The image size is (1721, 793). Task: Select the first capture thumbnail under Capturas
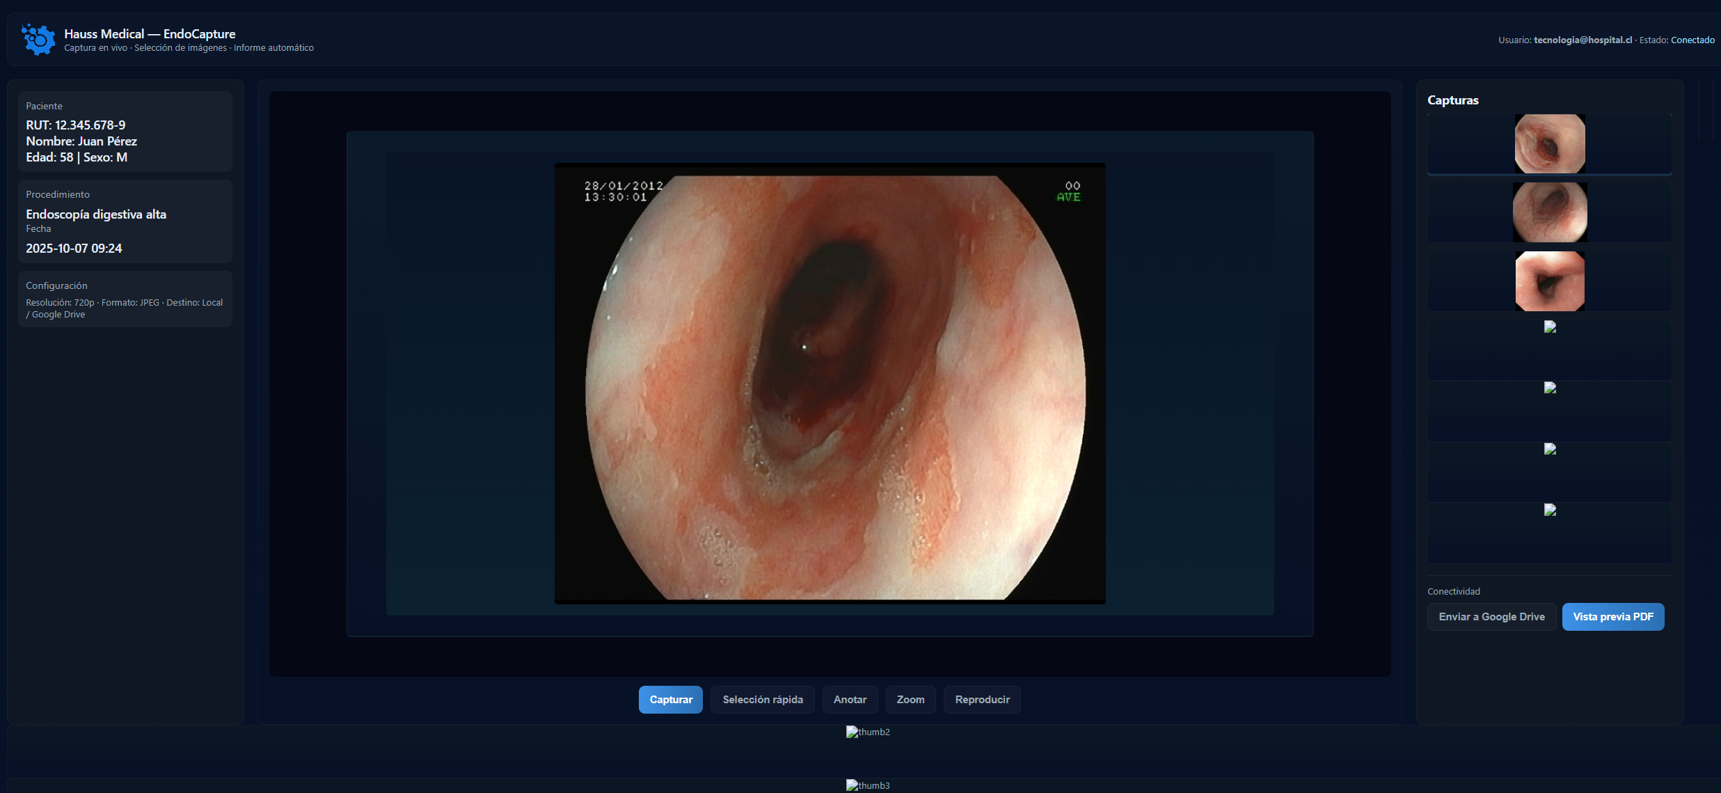coord(1549,143)
